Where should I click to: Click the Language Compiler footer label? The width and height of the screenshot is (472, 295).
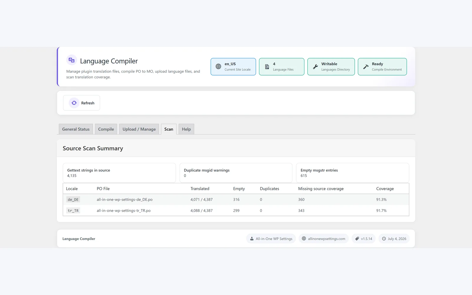pos(79,239)
